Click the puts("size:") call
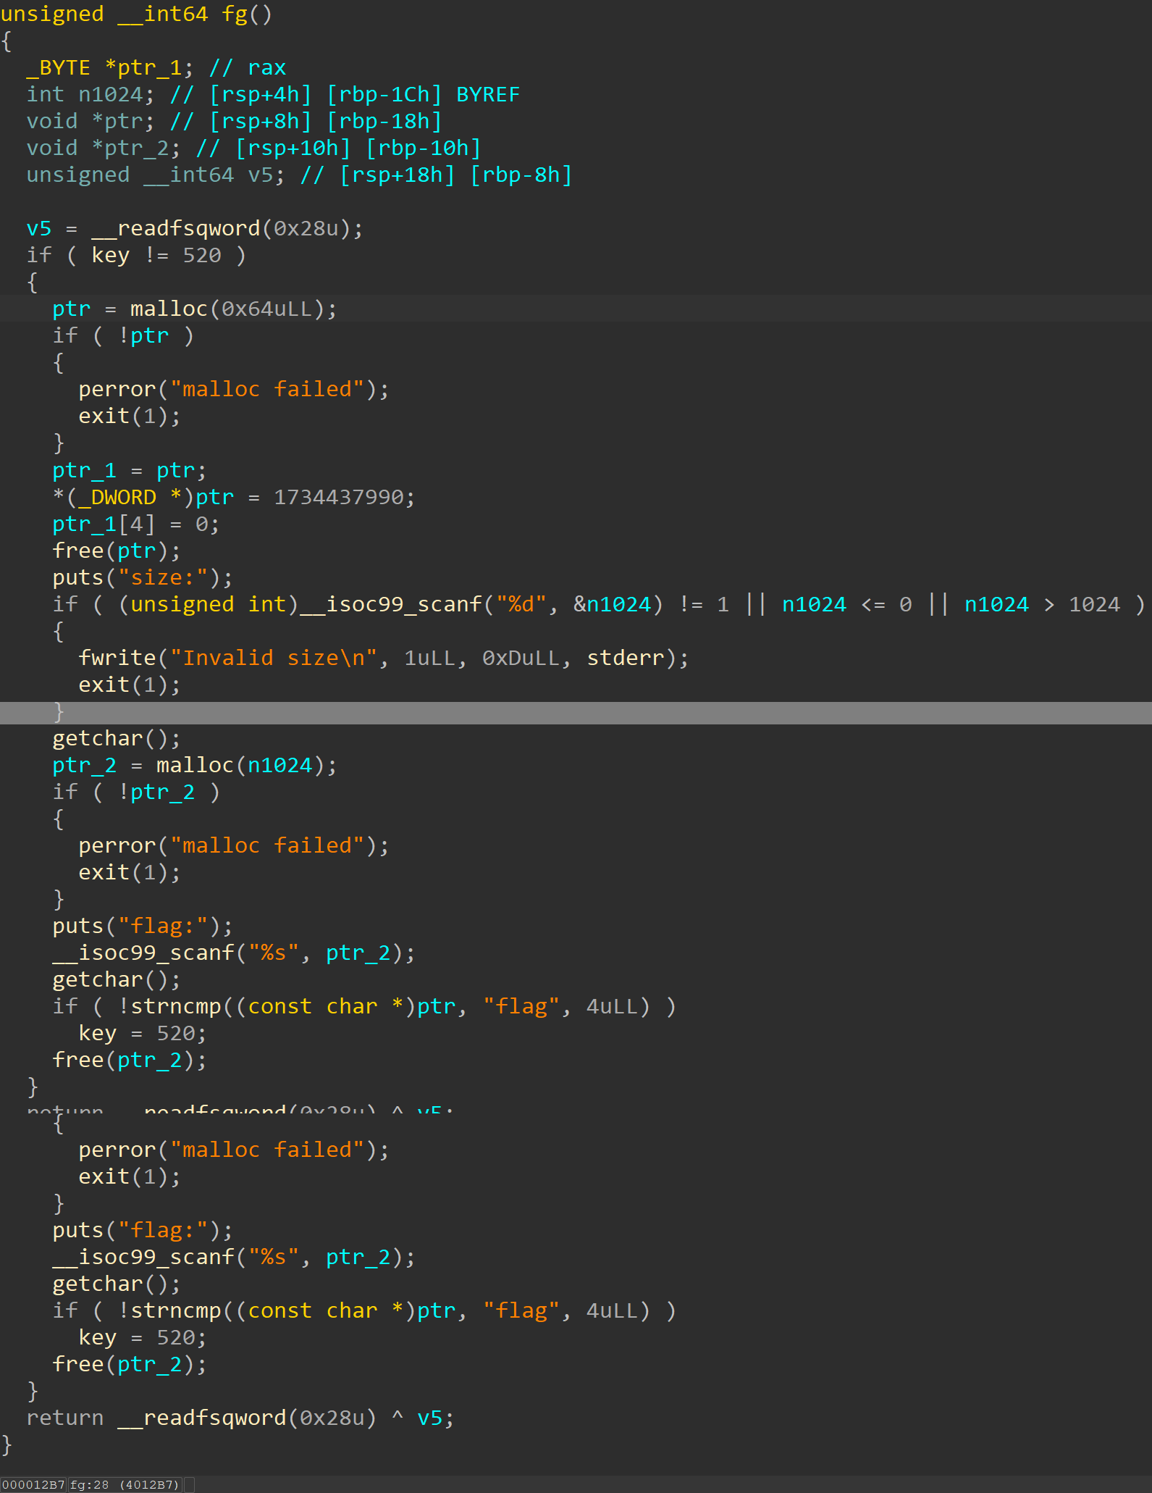 tap(143, 577)
